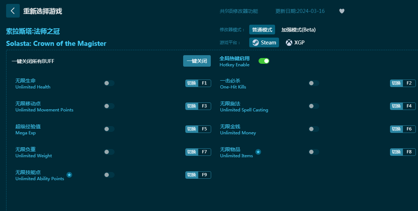The height and width of the screenshot is (211, 418).
Task: Select the XGP platform
Action: click(295, 43)
